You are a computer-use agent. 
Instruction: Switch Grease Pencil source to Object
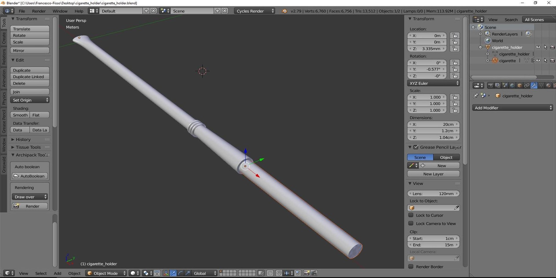[x=446, y=157]
